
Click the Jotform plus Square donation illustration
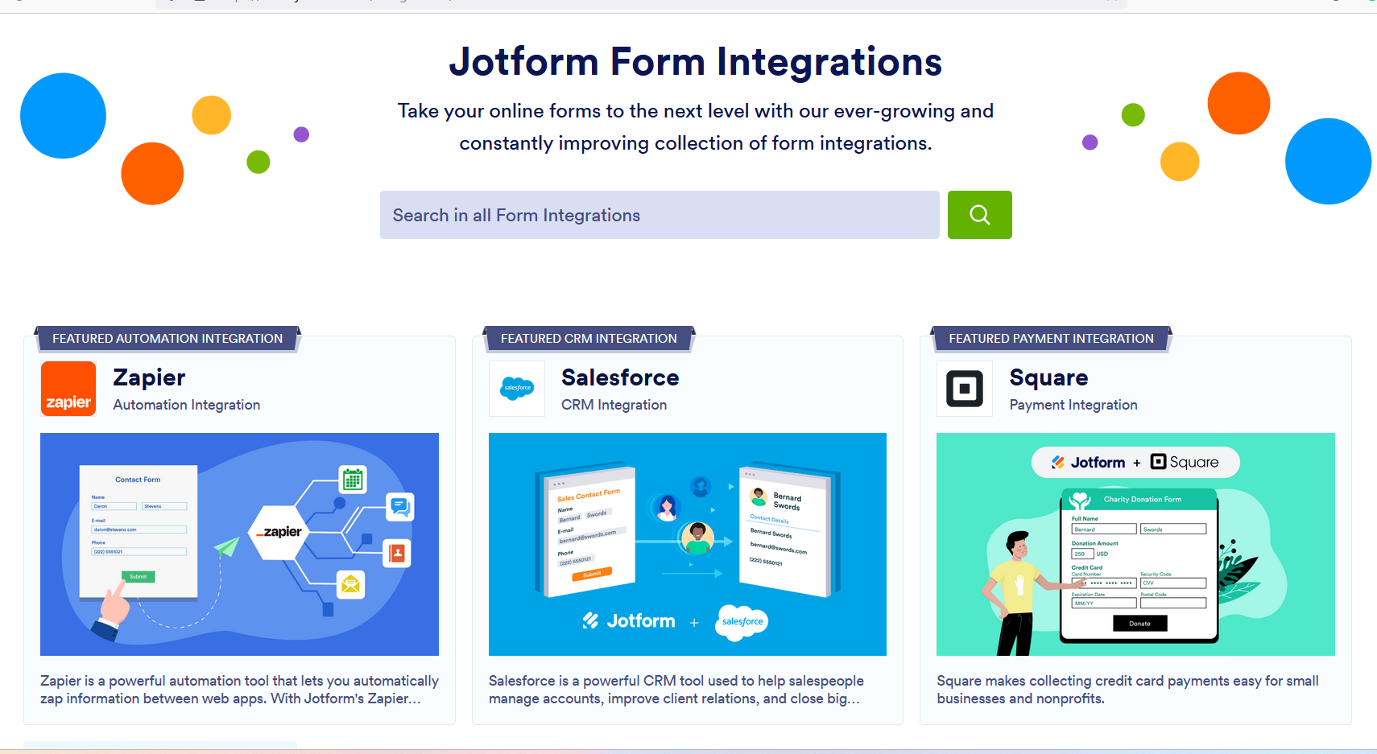(x=1135, y=544)
